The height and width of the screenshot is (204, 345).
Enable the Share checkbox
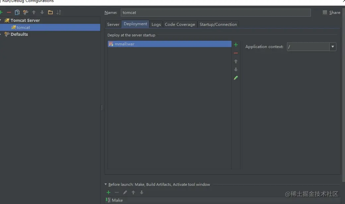pos(325,13)
